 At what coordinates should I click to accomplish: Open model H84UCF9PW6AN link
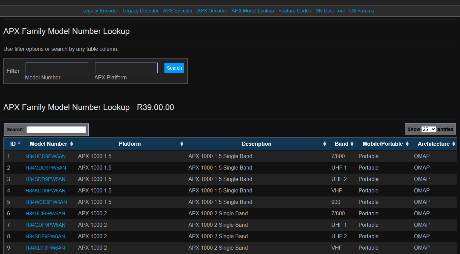pos(45,213)
